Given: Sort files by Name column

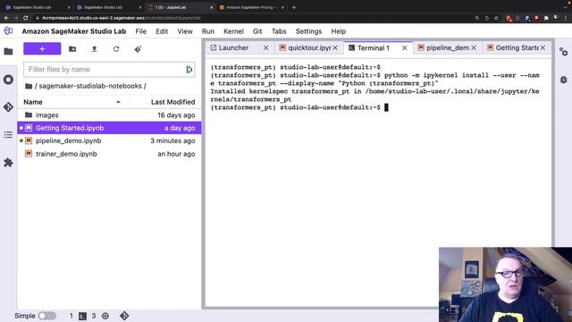Looking at the screenshot, I should [x=73, y=102].
